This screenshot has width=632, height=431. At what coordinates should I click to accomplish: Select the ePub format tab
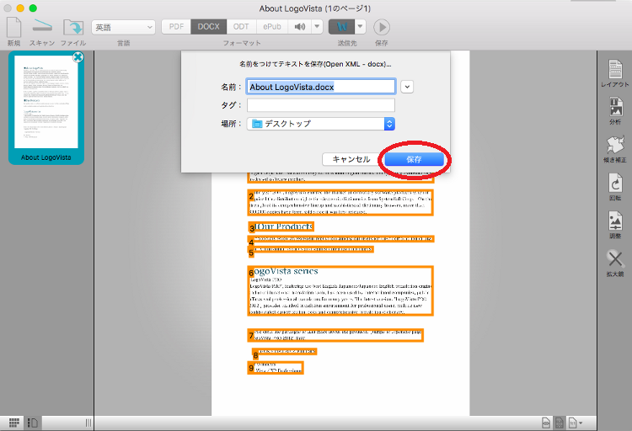(270, 27)
